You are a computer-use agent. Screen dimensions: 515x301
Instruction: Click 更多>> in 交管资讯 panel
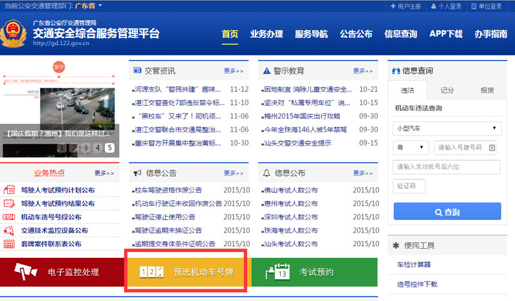pyautogui.click(x=234, y=71)
